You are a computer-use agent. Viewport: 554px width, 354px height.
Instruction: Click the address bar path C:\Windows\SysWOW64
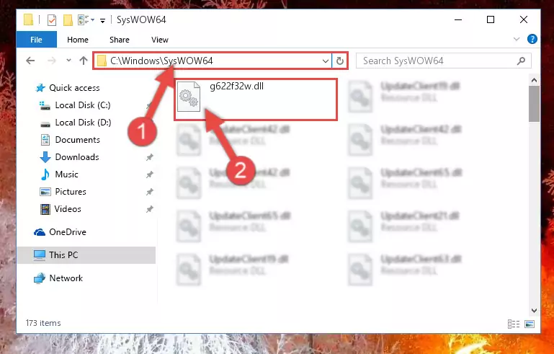[161, 61]
